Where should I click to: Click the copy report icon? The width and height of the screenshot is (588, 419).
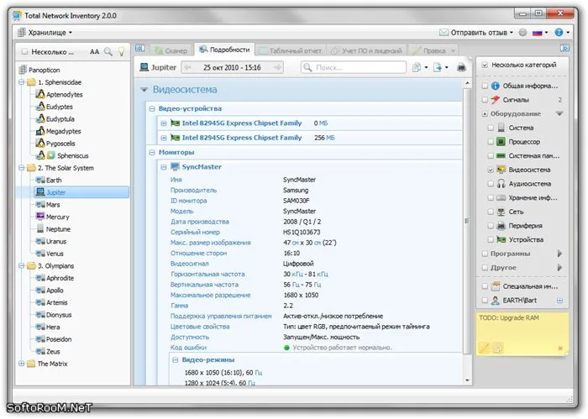[x=417, y=68]
